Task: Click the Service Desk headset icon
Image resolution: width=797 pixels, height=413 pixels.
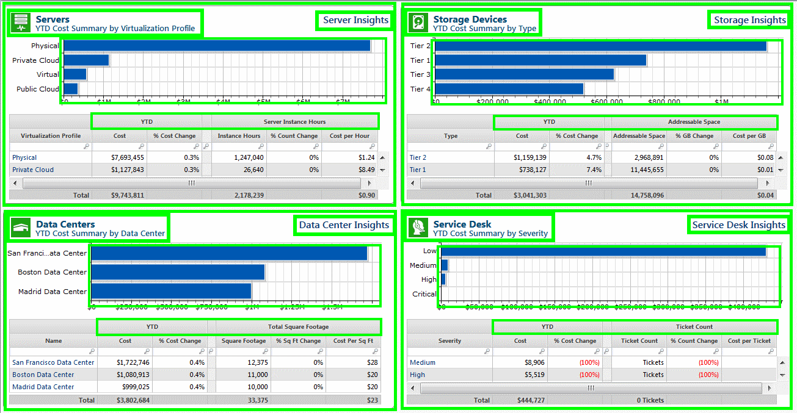Action: click(418, 228)
